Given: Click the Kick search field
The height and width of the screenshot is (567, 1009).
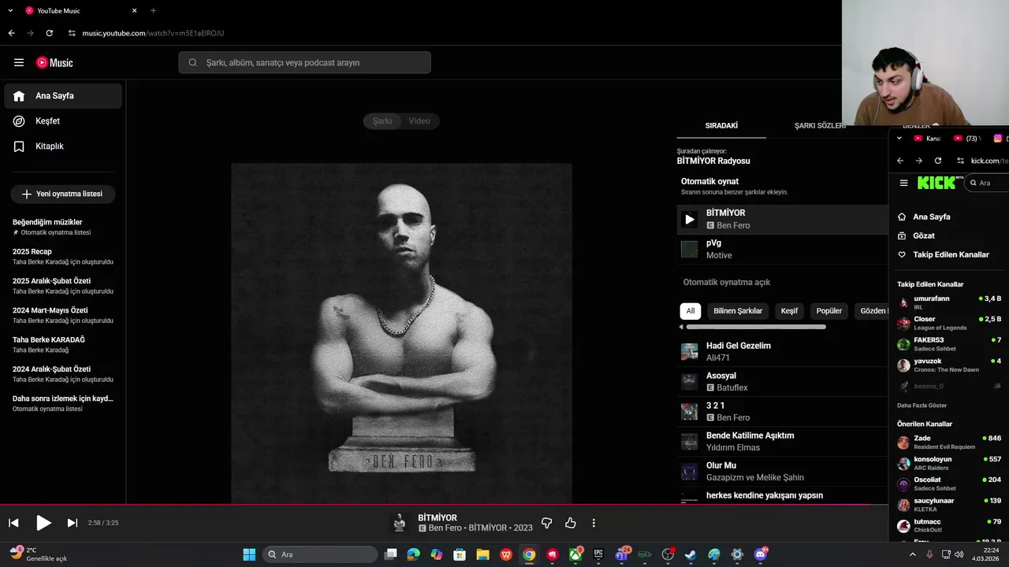Looking at the screenshot, I should point(987,183).
